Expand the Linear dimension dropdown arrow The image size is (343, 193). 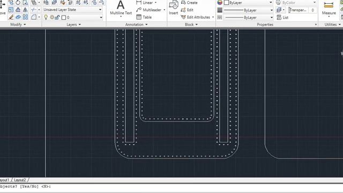pyautogui.click(x=155, y=3)
